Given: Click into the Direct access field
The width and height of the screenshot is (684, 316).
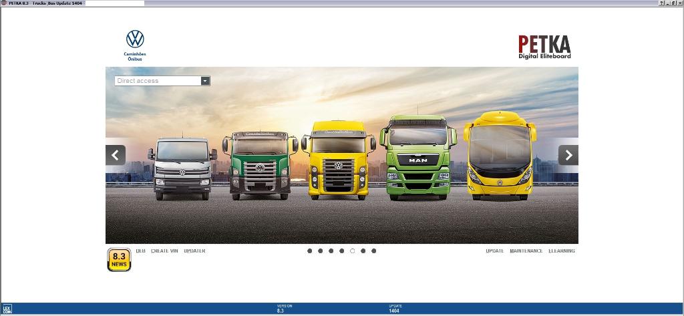Looking at the screenshot, I should point(158,81).
